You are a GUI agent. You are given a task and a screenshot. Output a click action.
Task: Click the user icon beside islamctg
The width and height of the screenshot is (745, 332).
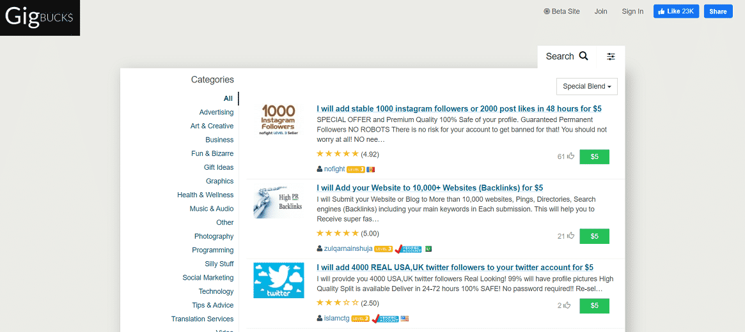[319, 318]
